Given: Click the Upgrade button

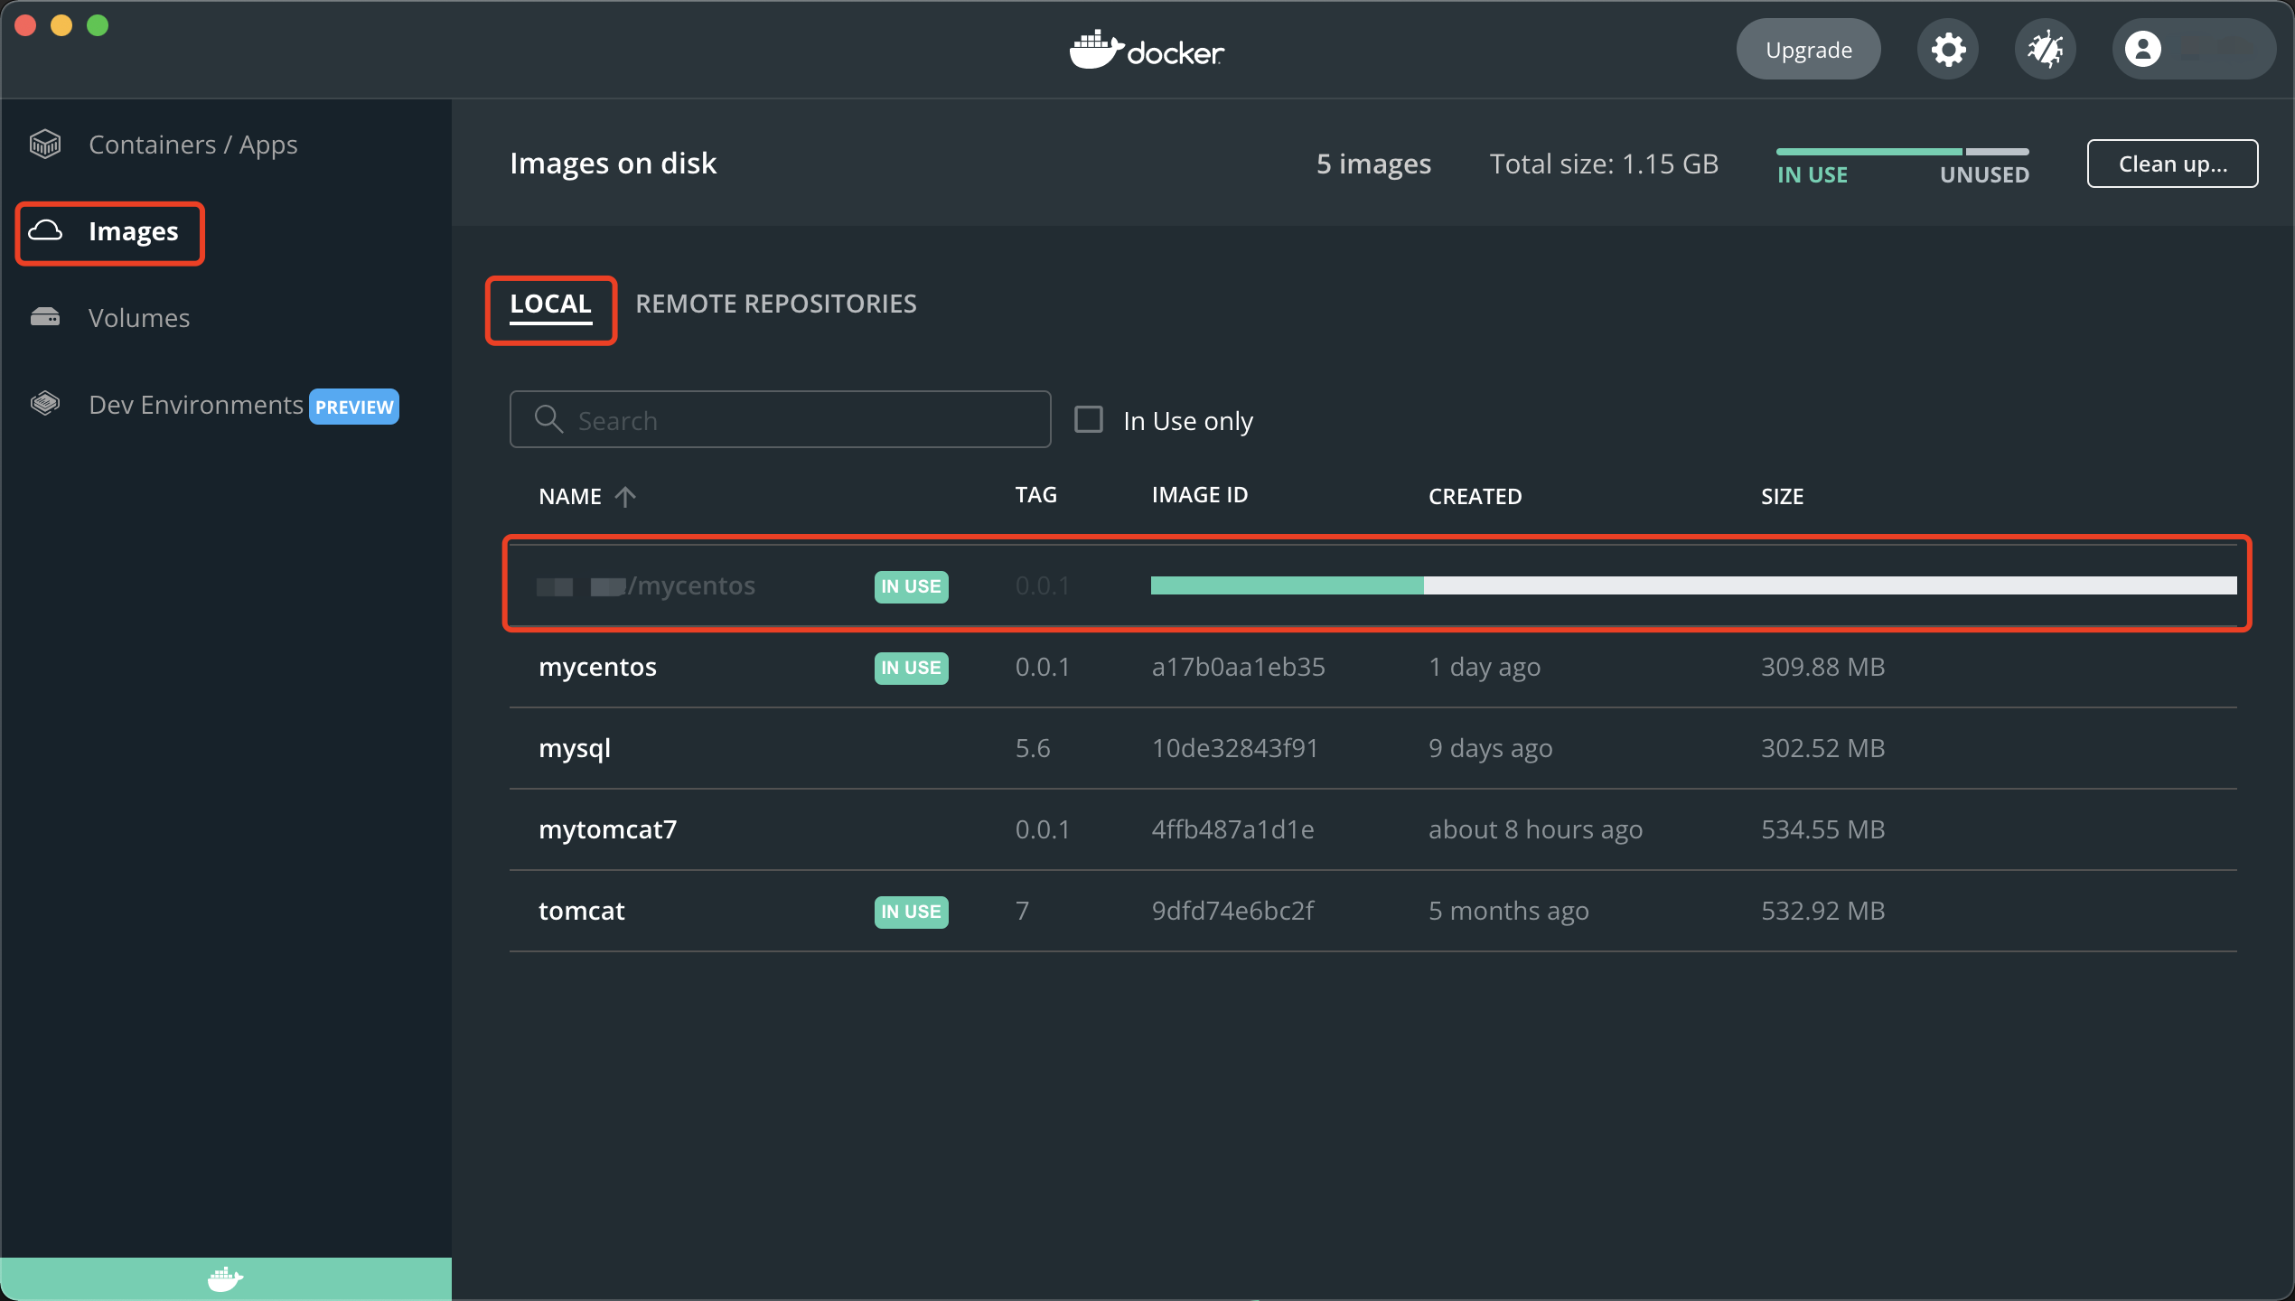Looking at the screenshot, I should (1808, 50).
